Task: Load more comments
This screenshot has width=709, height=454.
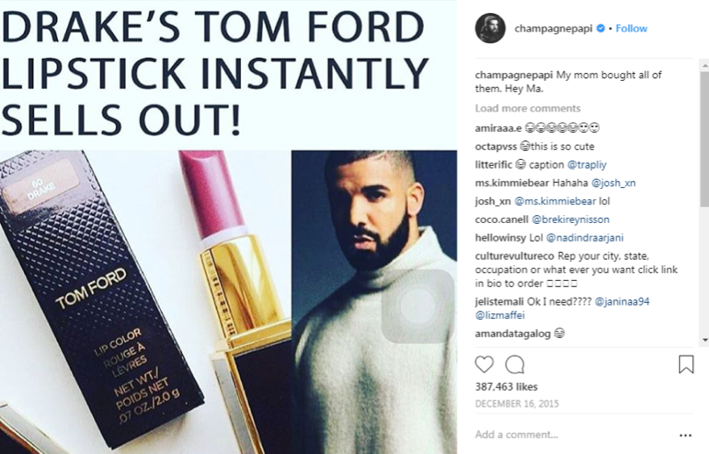Action: [528, 108]
